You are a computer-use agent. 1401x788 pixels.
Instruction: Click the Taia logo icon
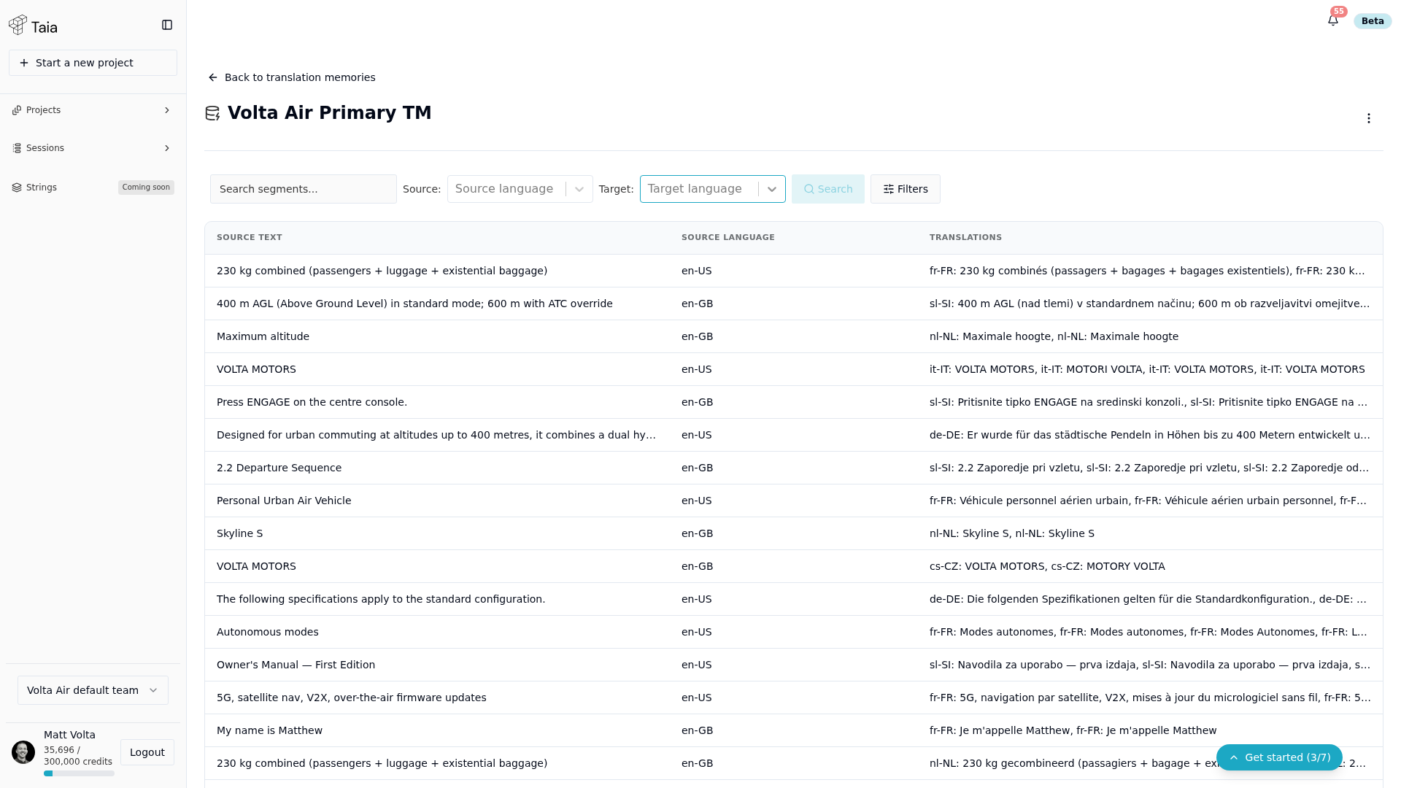[18, 26]
